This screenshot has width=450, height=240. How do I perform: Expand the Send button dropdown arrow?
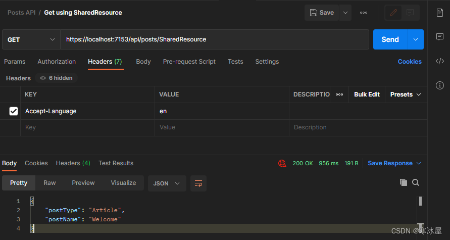(x=416, y=39)
